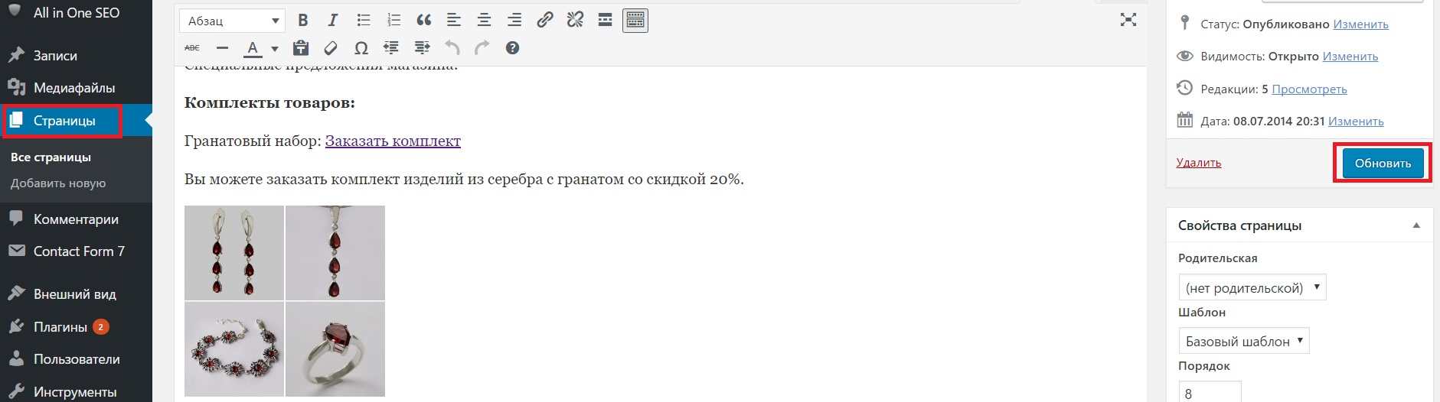
Task: Open the Шаблон template dropdown
Action: pyautogui.click(x=1243, y=341)
